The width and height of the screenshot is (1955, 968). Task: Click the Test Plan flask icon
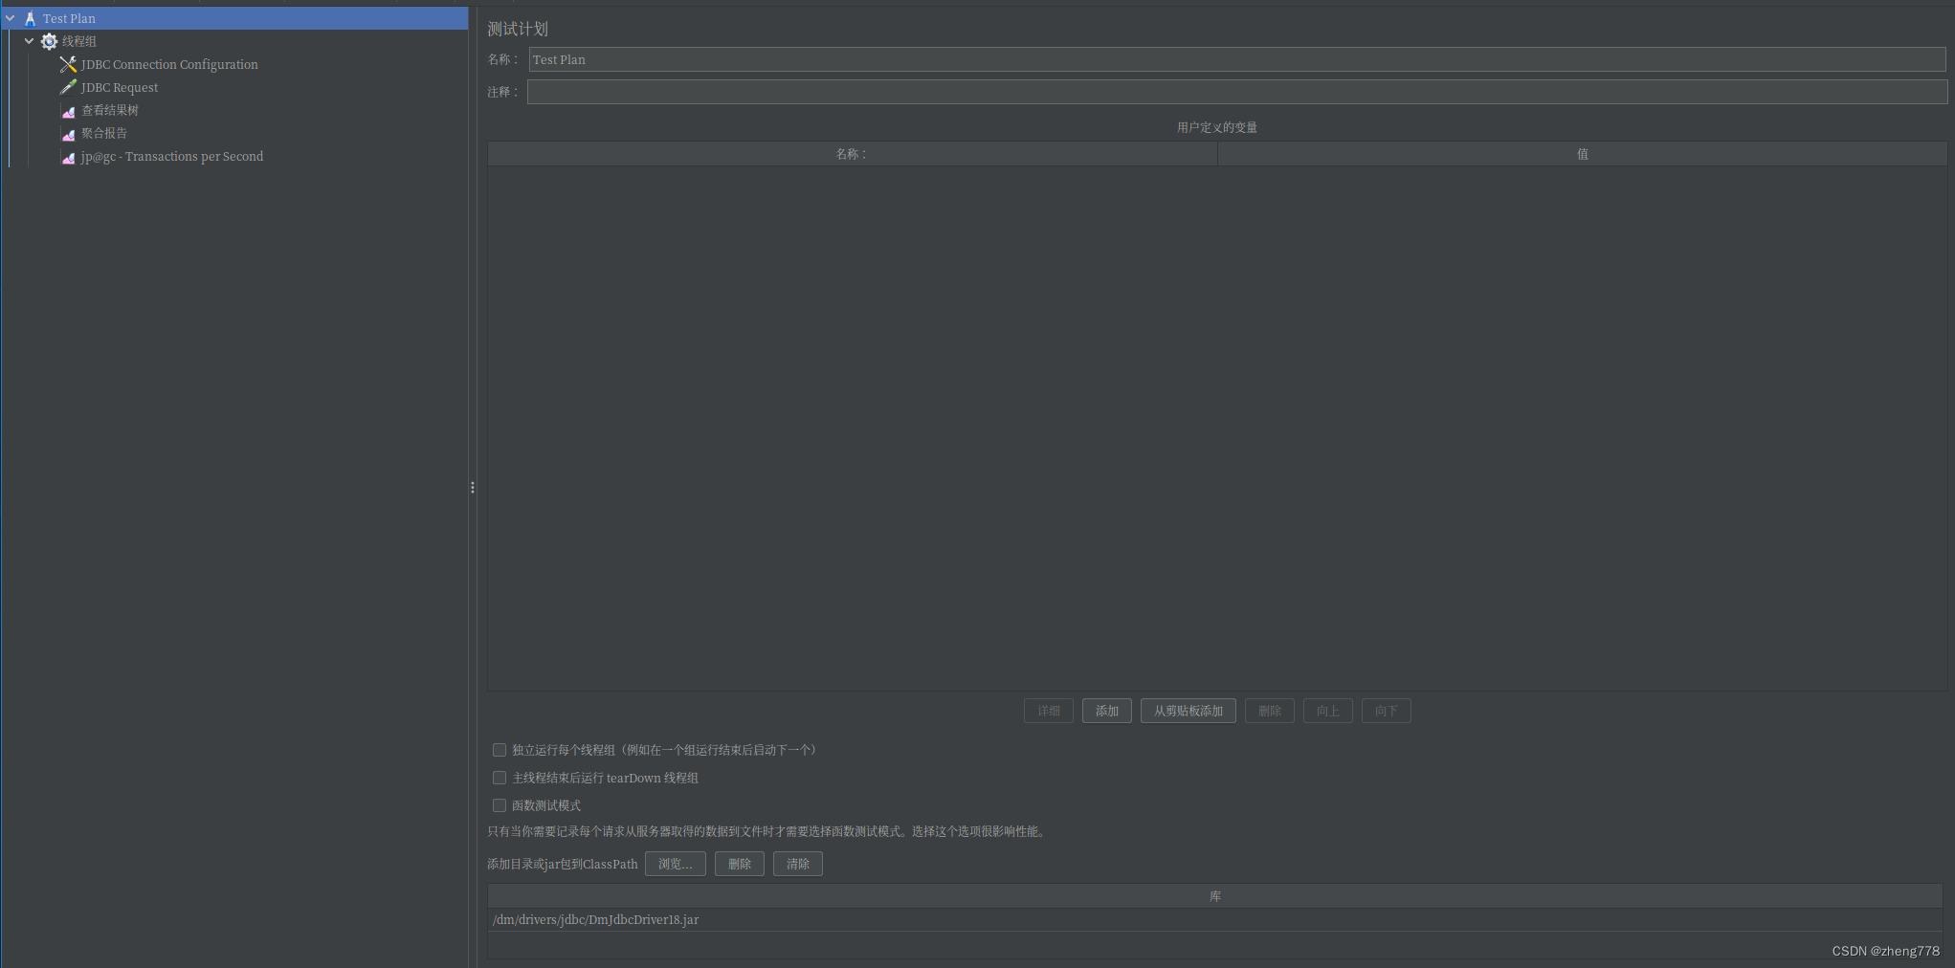(x=30, y=18)
